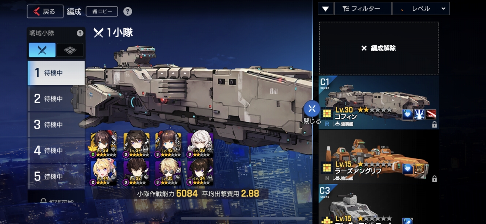Click 編成解除 to remove the ship

tap(379, 48)
